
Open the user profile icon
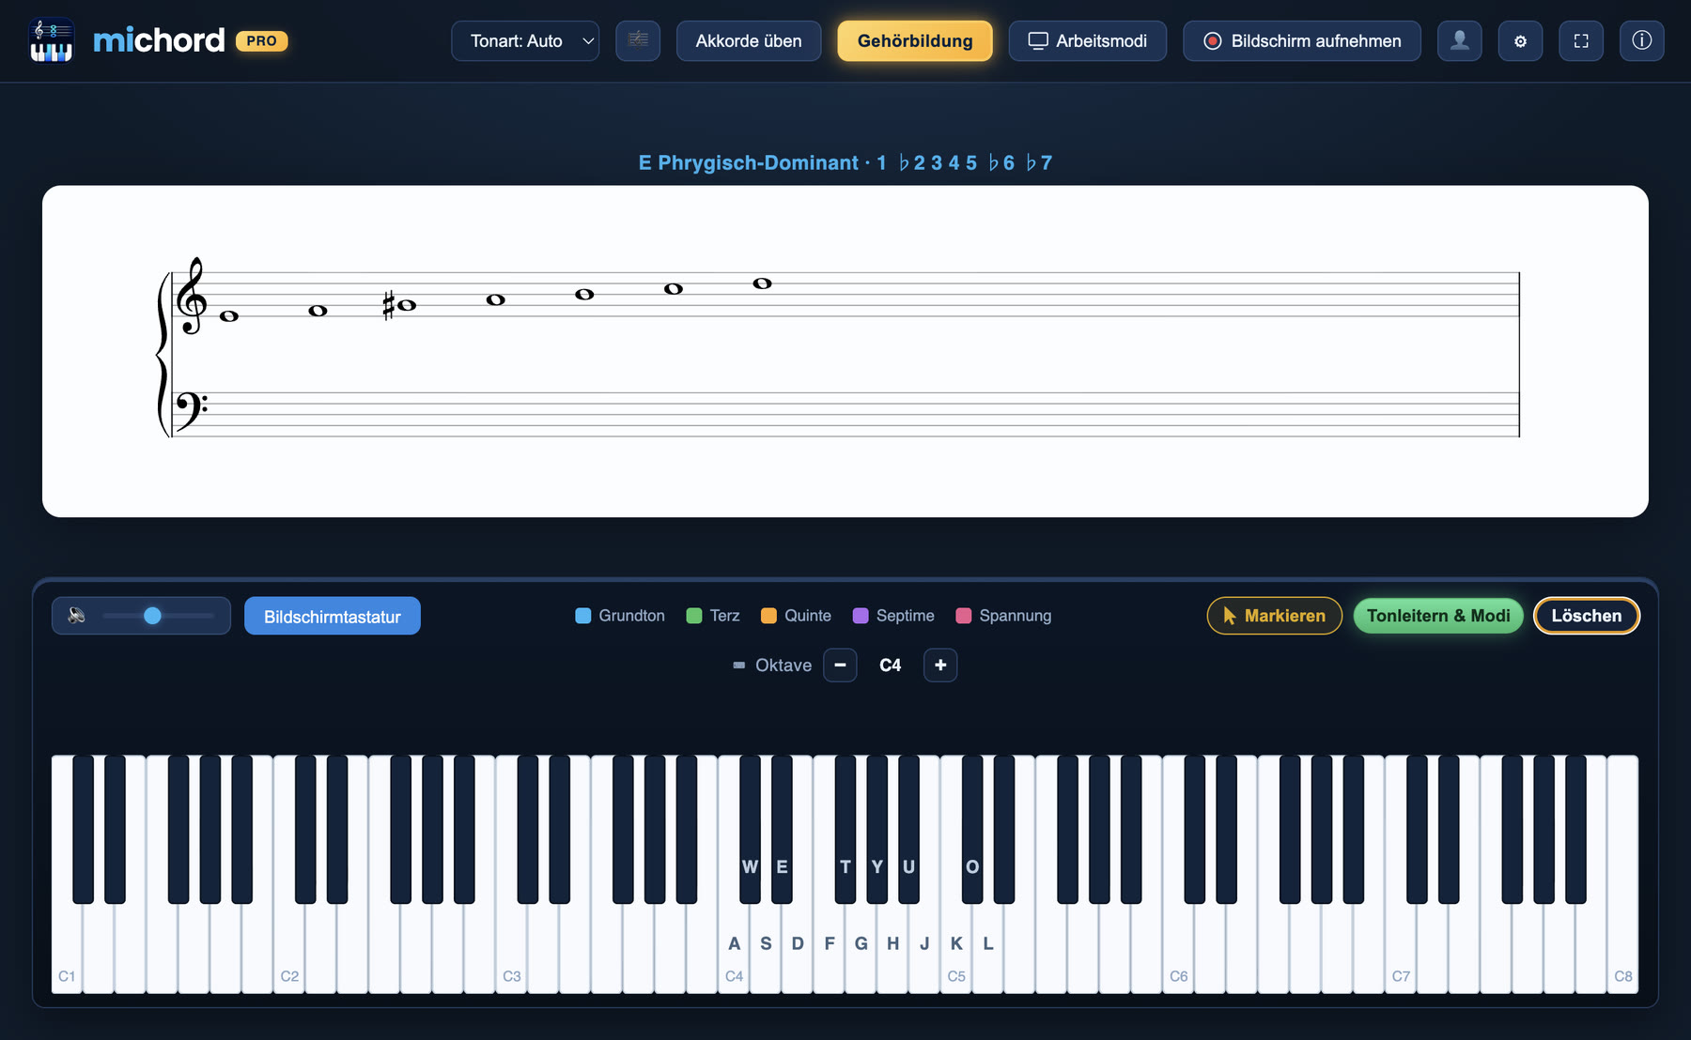[1460, 40]
